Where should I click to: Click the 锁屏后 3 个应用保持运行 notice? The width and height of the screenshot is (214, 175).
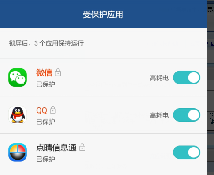coord(46,43)
